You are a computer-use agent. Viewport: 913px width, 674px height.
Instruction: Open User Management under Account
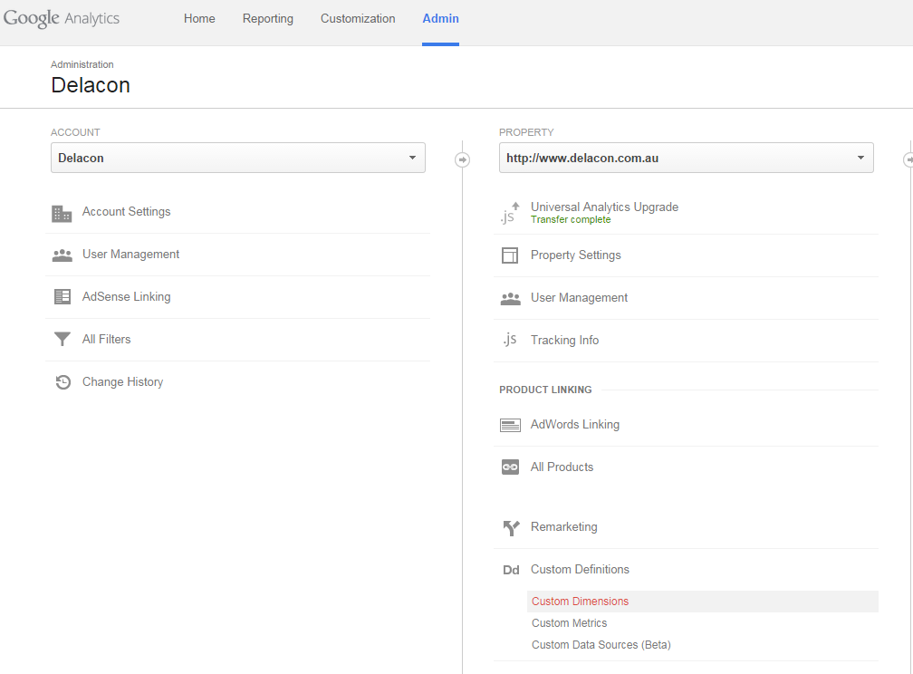[130, 254]
